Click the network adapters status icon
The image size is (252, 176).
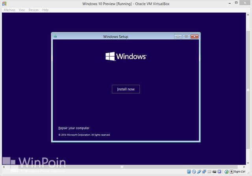(204, 172)
